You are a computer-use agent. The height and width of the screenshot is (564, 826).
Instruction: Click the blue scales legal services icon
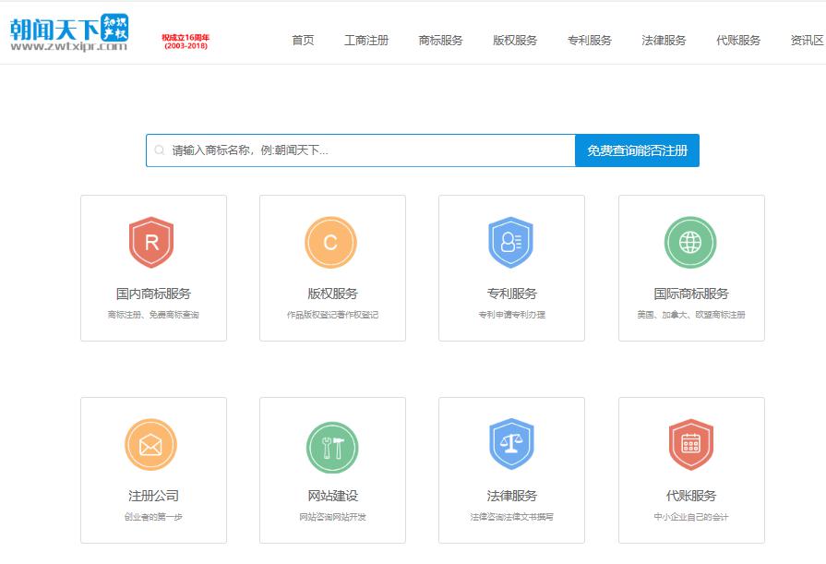(510, 445)
